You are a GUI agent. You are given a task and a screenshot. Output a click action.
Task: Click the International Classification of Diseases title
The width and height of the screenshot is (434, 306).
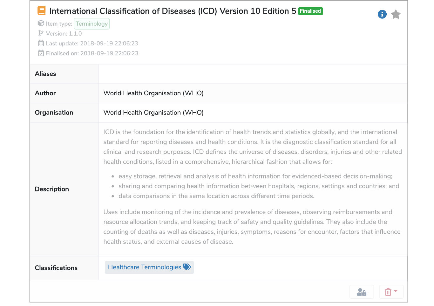point(173,11)
